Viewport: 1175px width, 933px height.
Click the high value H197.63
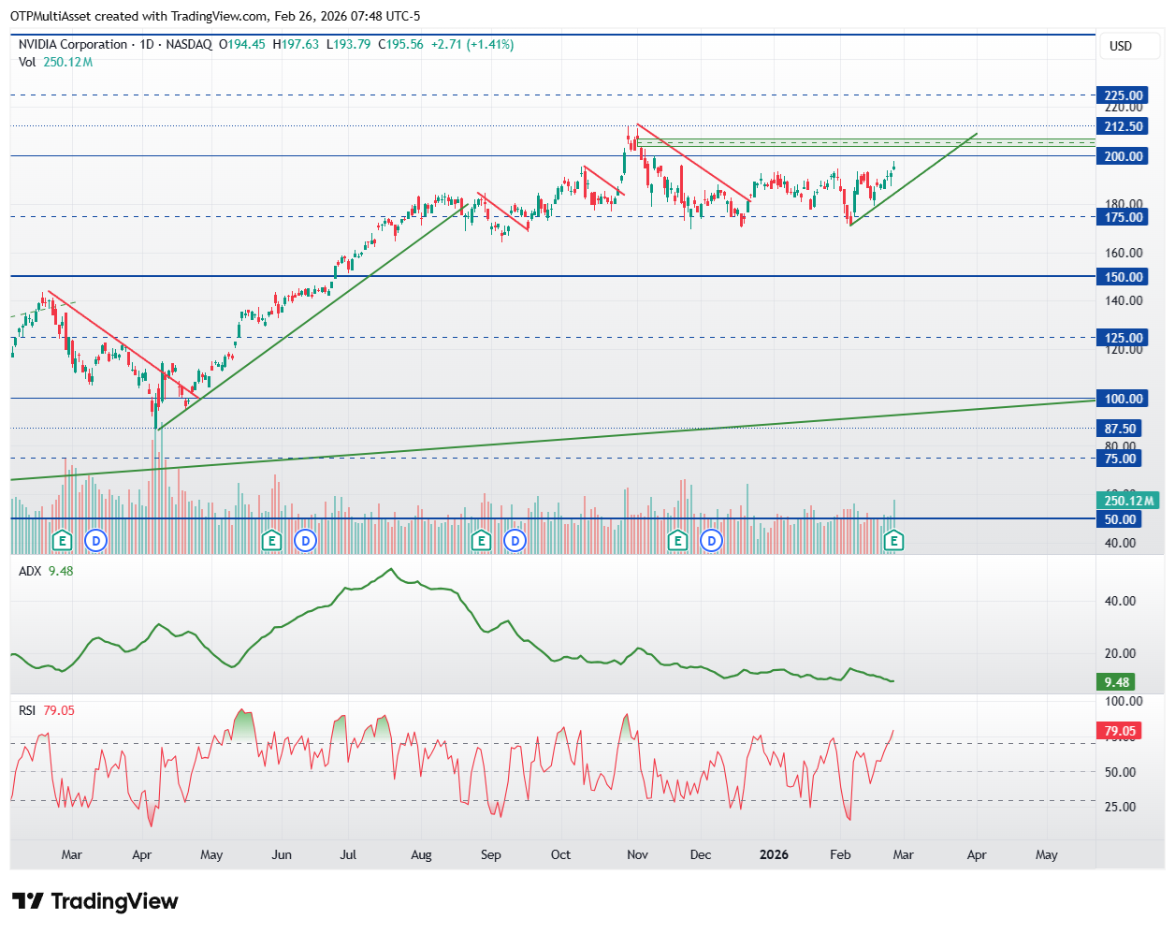click(x=296, y=44)
